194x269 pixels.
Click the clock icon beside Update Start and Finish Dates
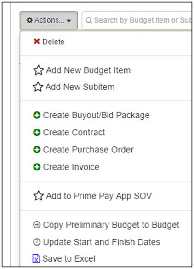[x=37, y=242]
